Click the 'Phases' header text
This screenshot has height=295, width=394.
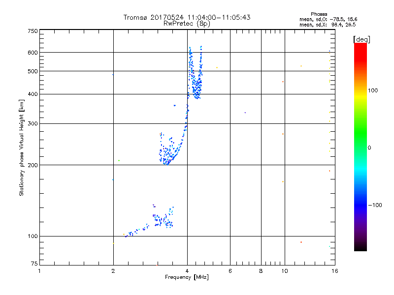tap(319, 14)
